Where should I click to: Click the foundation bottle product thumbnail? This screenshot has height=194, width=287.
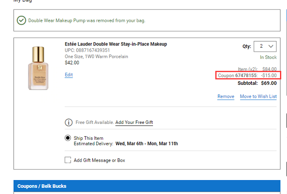pos(38,68)
